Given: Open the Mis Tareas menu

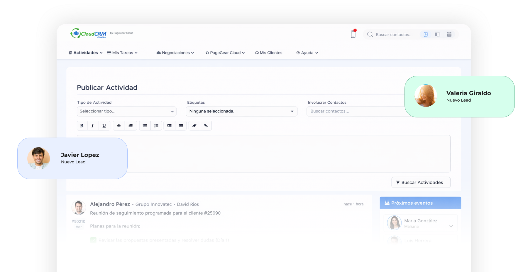Looking at the screenshot, I should [x=122, y=53].
